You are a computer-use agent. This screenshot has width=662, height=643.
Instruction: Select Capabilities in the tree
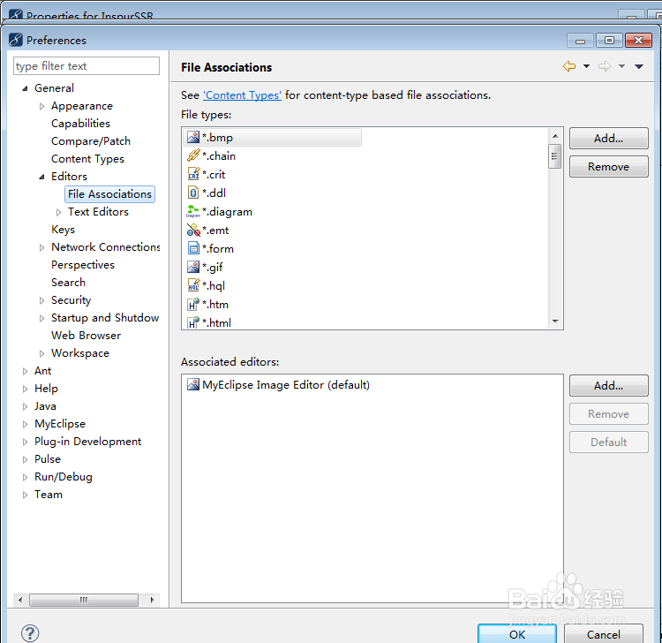pos(80,124)
